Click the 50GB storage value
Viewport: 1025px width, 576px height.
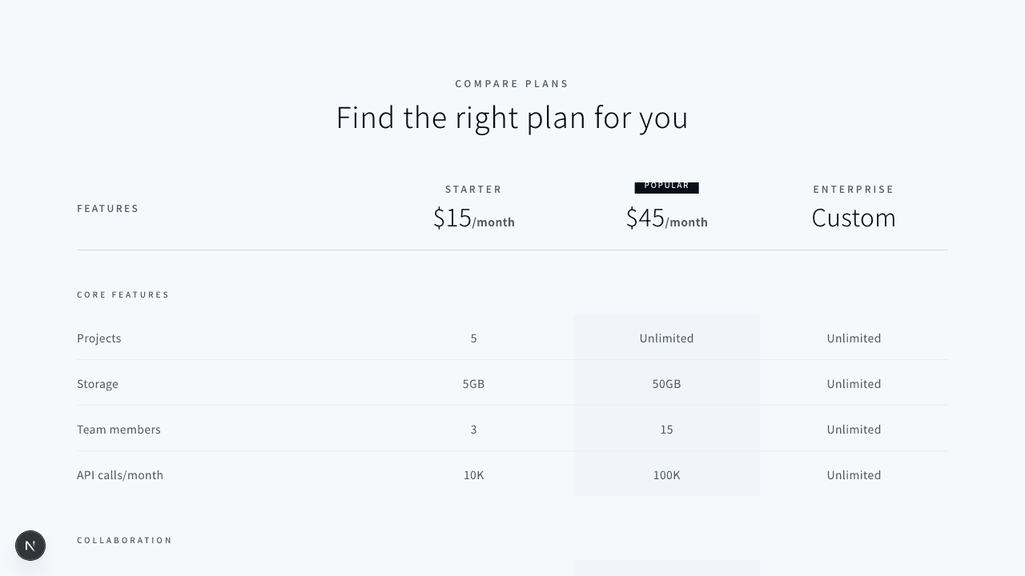point(666,384)
